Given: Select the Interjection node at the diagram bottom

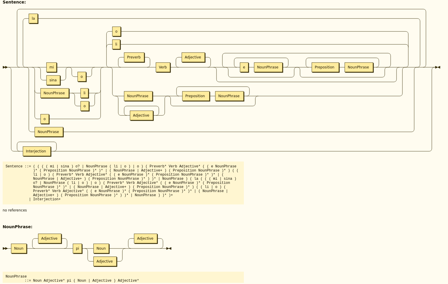Looking at the screenshot, I should (36, 151).
